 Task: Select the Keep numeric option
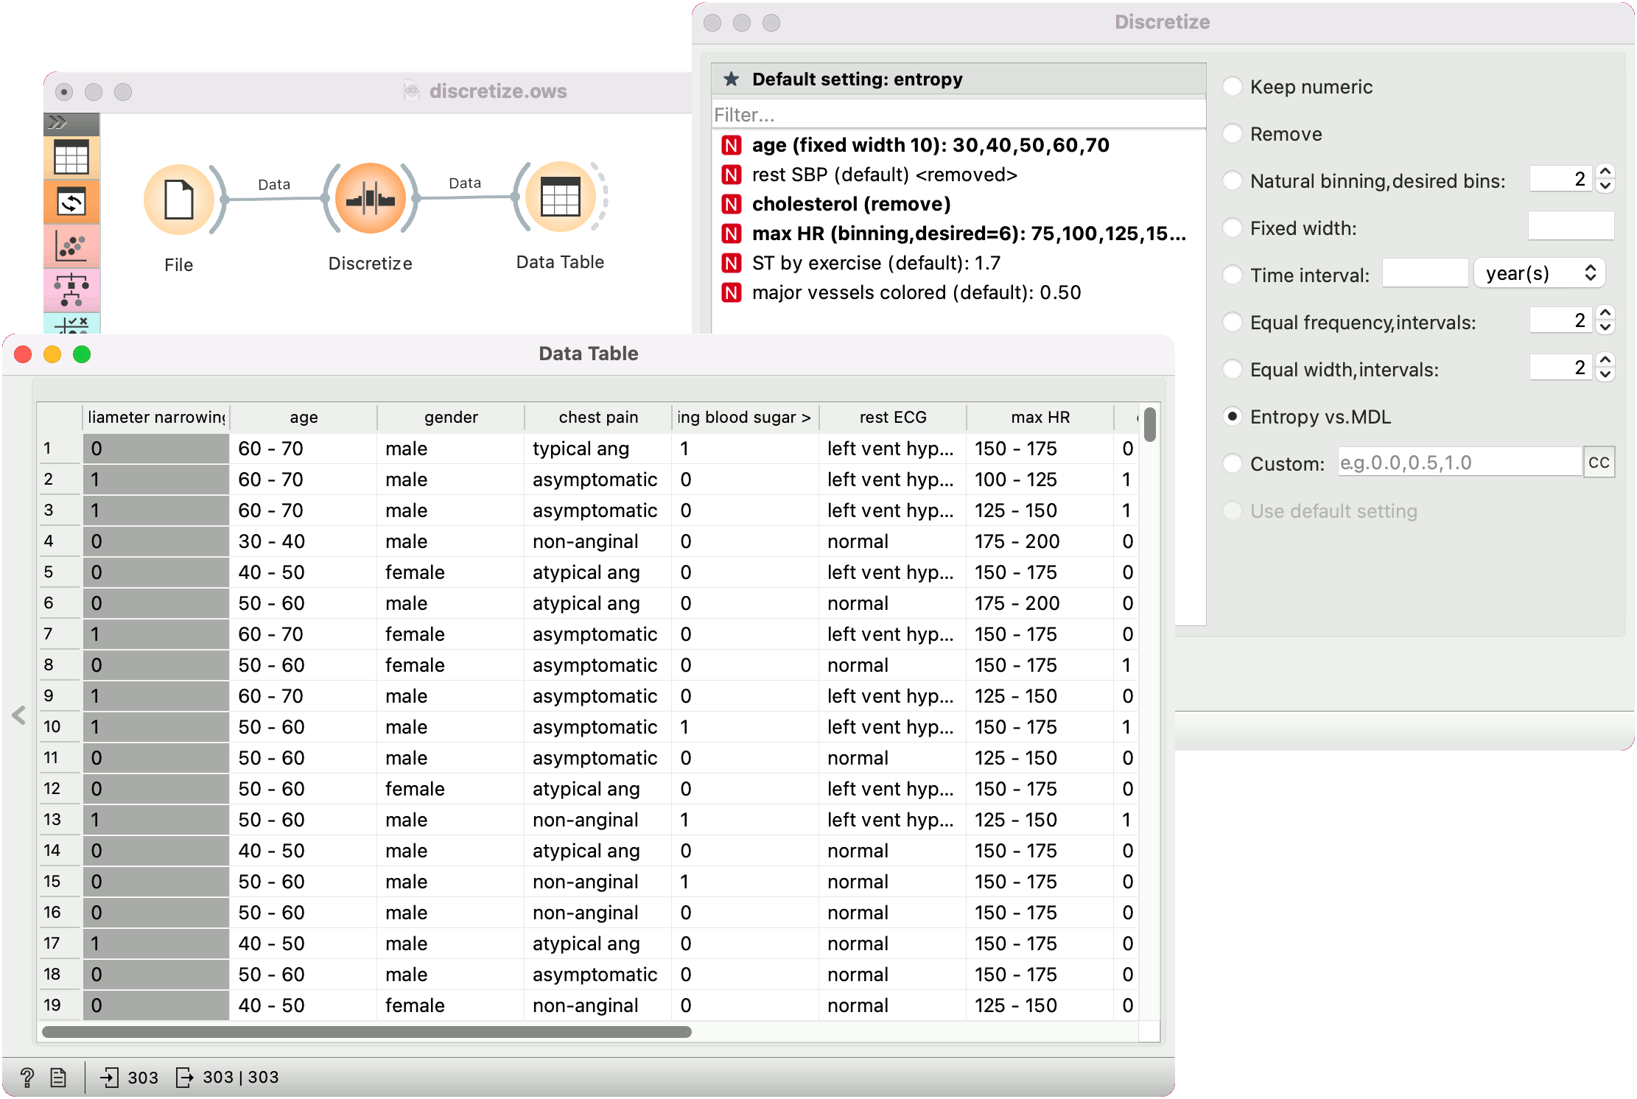(1233, 87)
